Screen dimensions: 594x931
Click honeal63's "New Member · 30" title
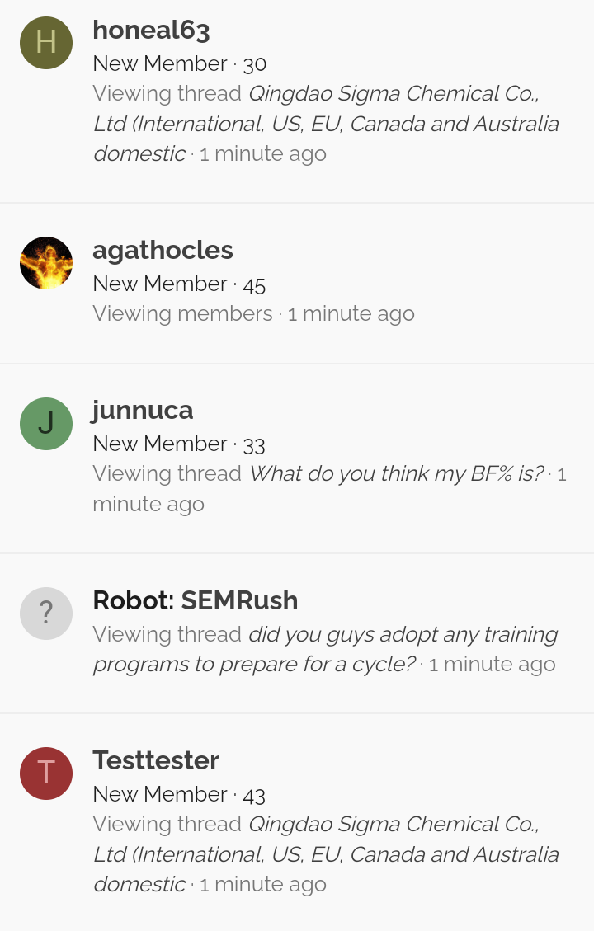[179, 63]
